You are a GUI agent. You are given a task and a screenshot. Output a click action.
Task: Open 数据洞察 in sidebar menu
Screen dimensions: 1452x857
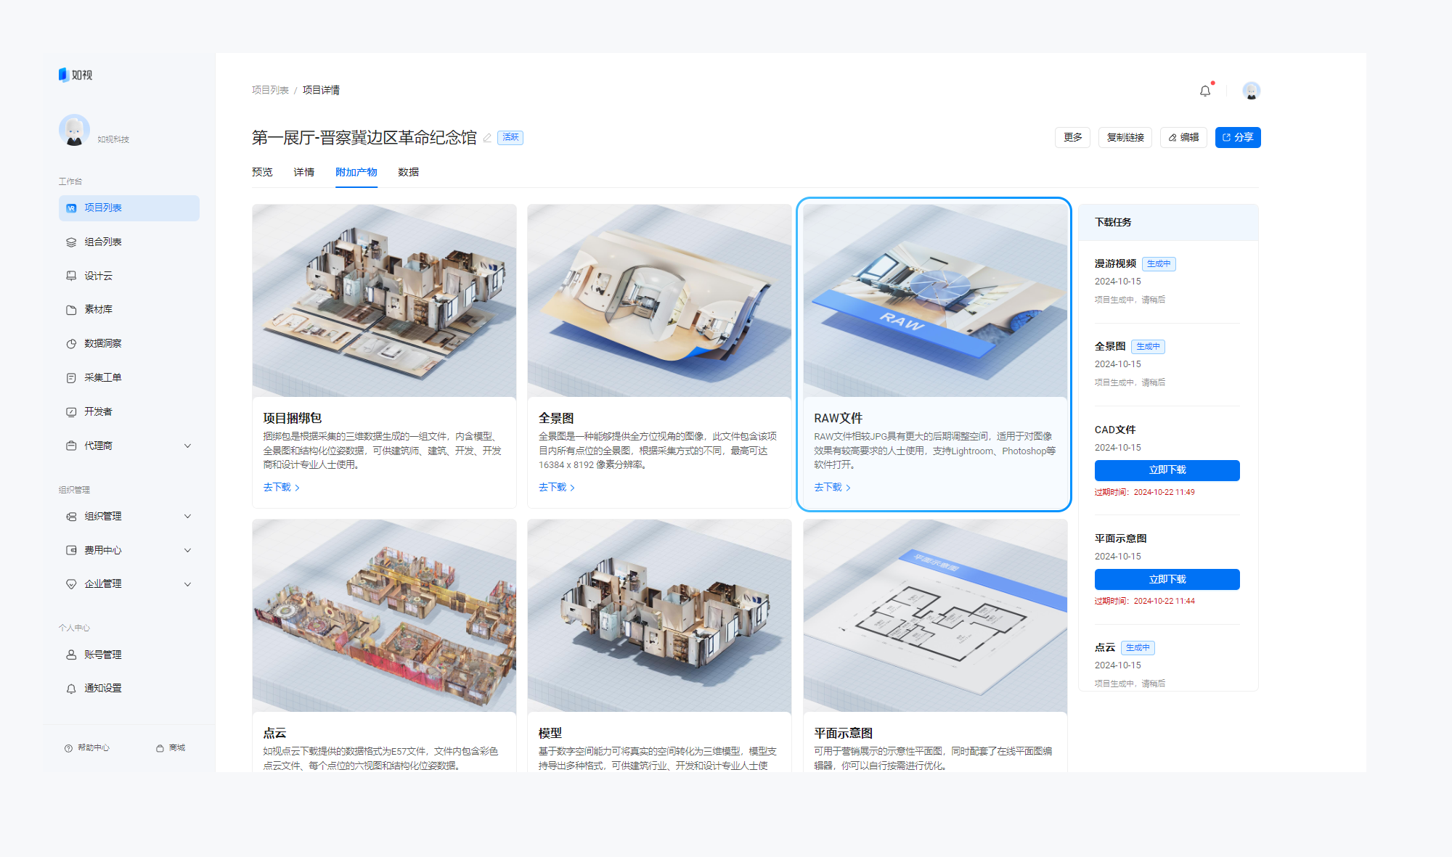129,344
